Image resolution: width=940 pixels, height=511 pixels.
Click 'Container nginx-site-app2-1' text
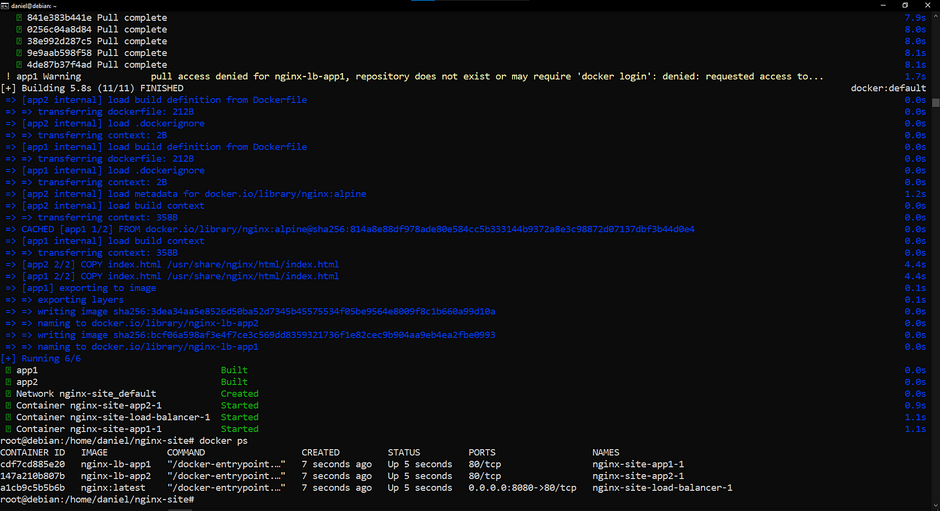coord(89,406)
